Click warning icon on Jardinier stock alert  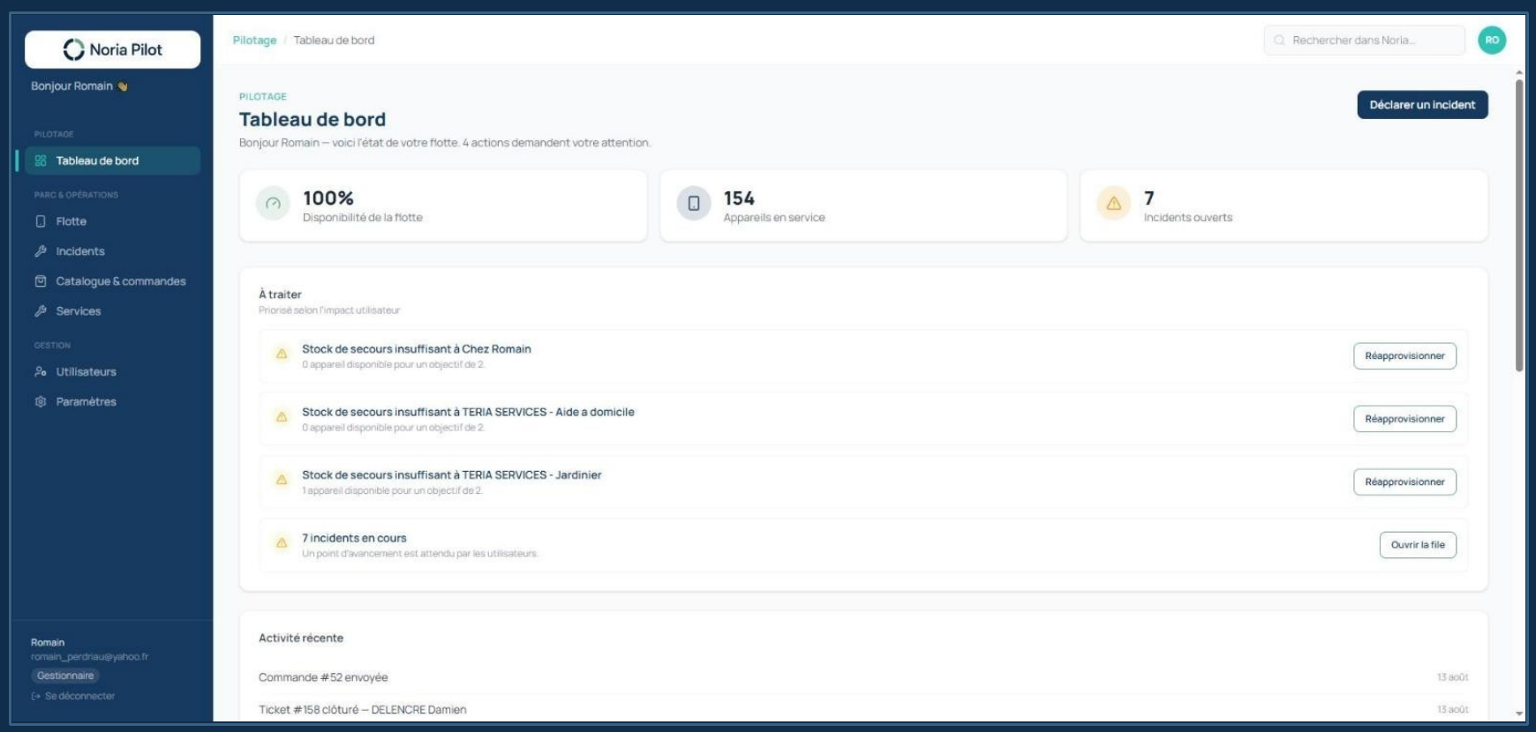point(282,480)
